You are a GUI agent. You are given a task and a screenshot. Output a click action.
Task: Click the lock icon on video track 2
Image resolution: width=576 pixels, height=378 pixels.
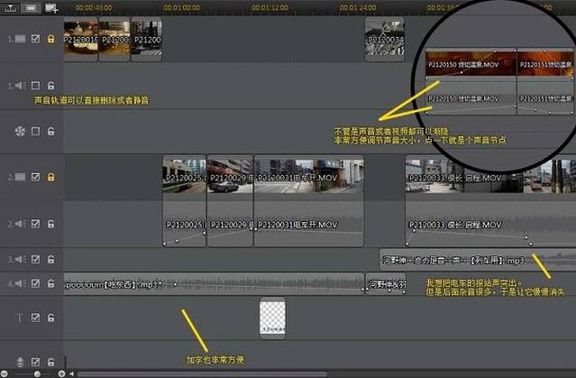pyautogui.click(x=50, y=177)
